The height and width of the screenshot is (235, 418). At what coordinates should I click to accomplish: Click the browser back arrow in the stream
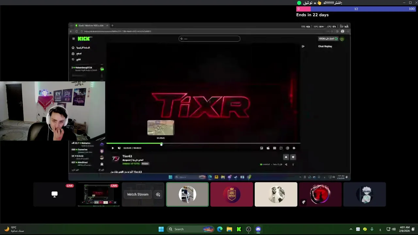[72, 31]
